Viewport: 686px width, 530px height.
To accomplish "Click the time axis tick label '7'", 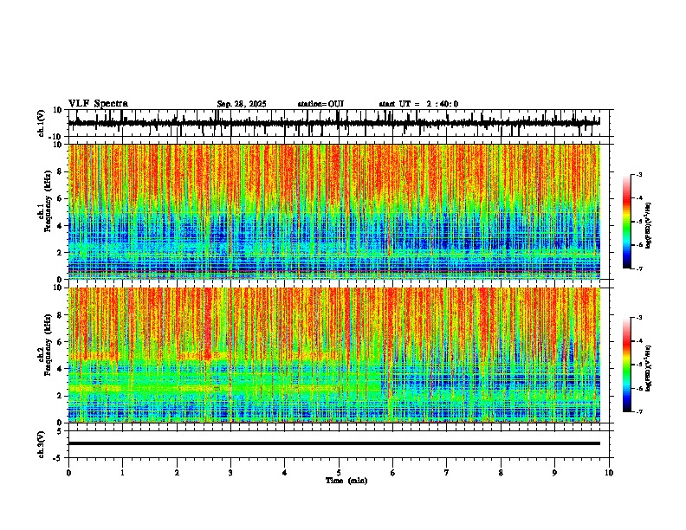I will tap(447, 473).
